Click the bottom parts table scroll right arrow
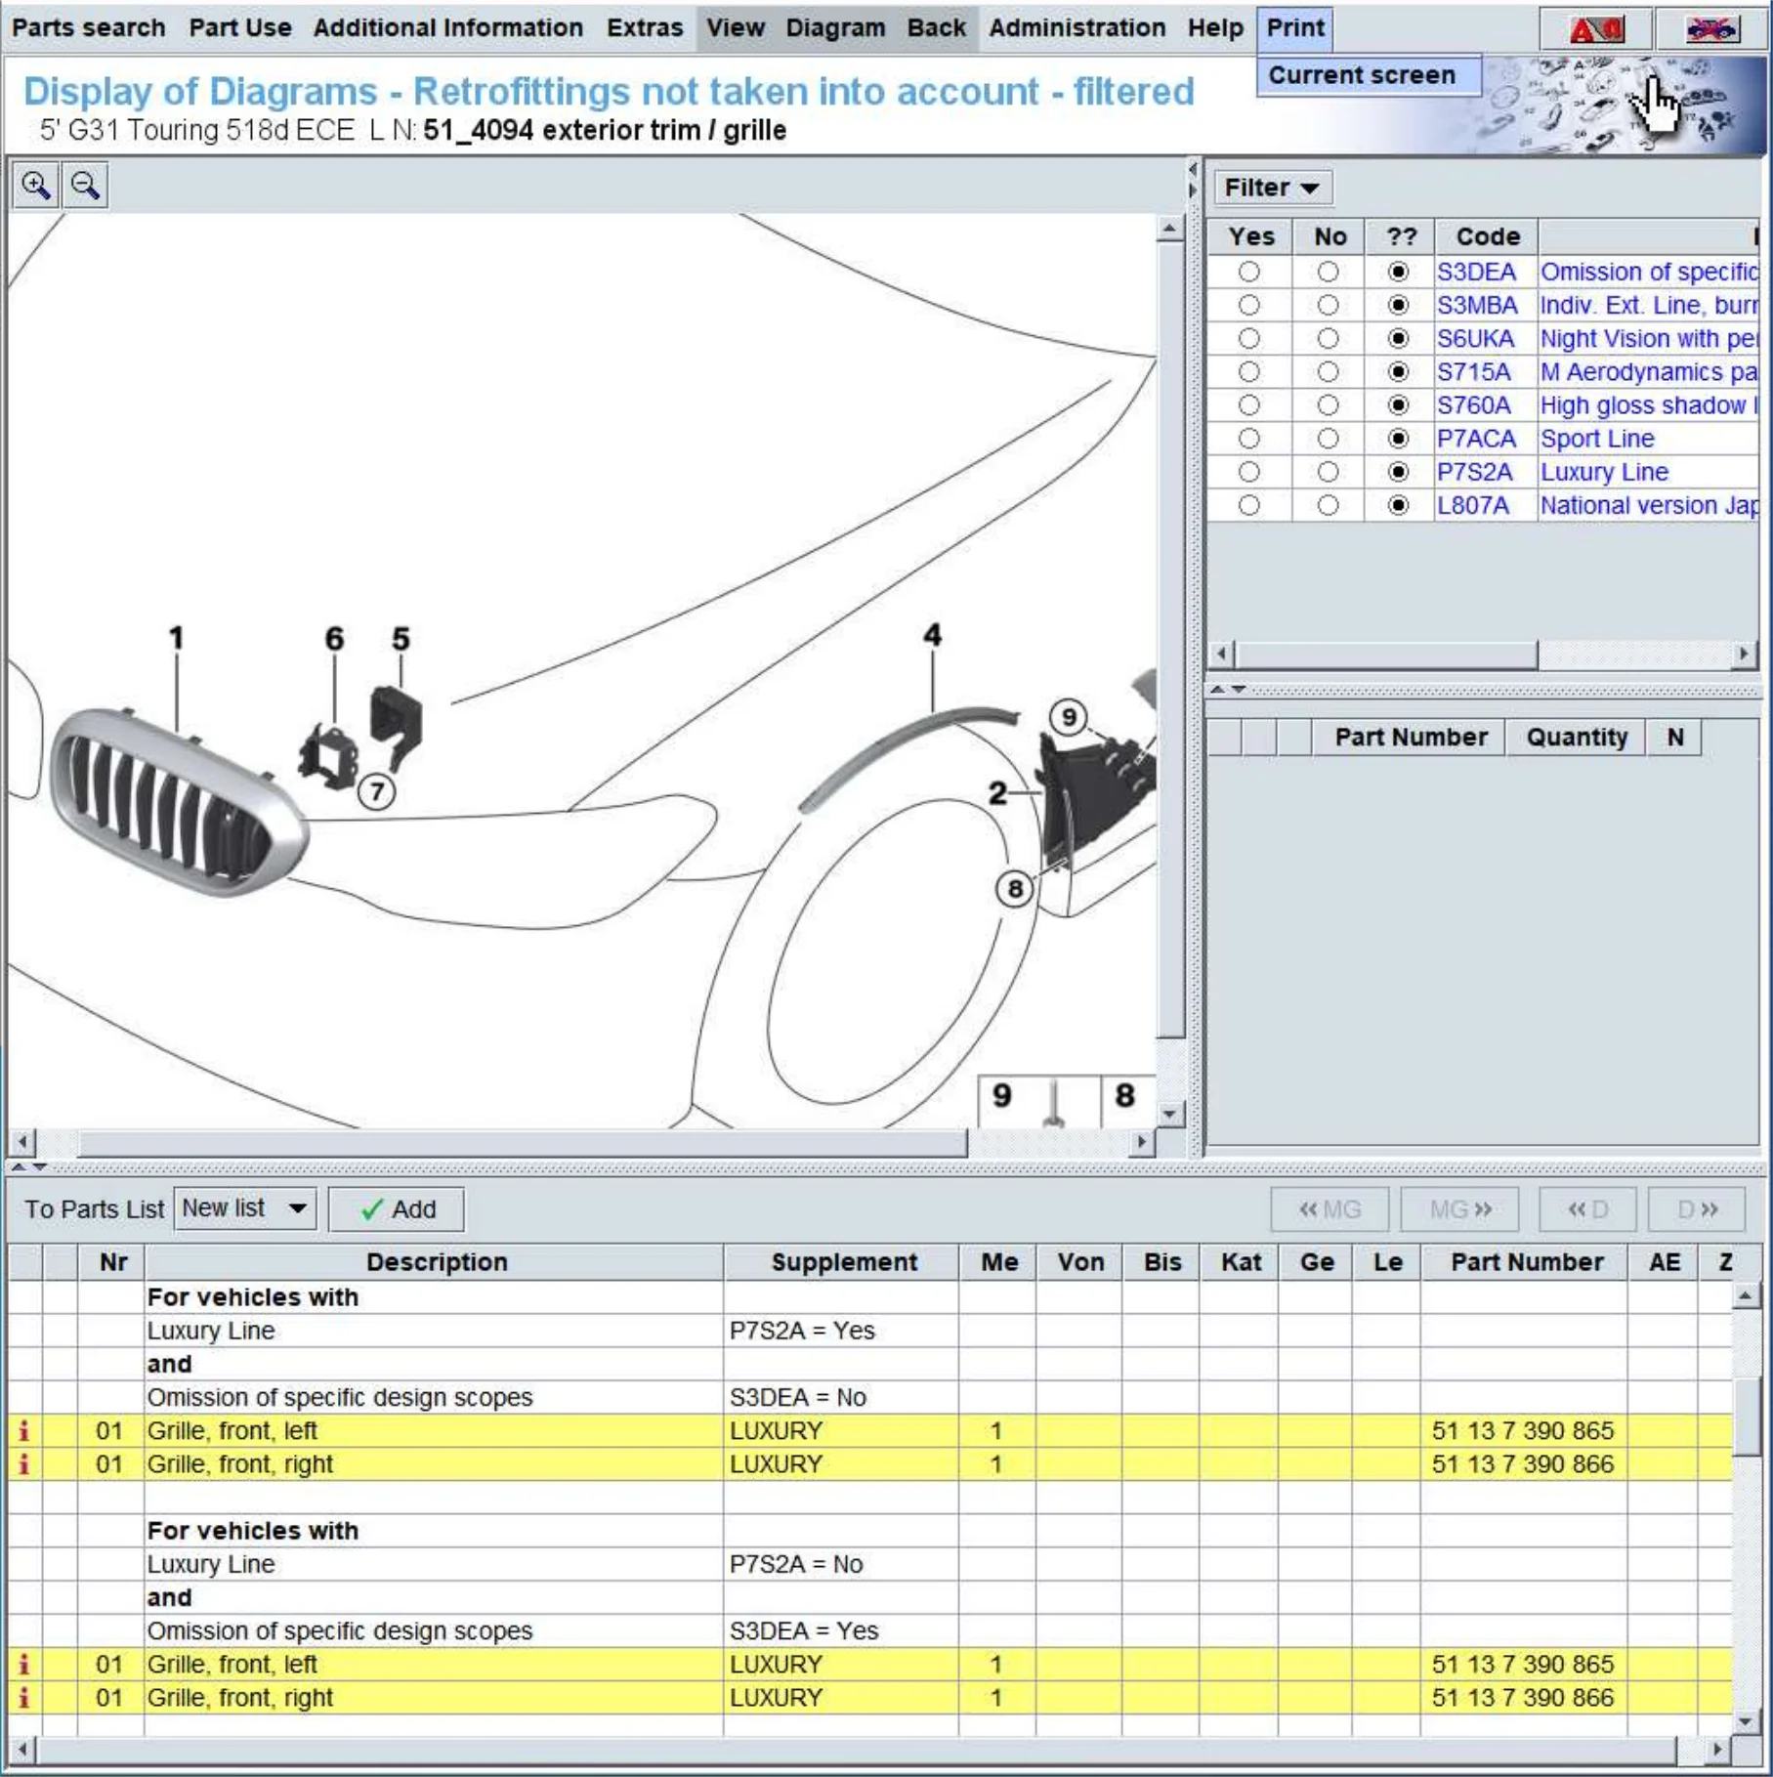This screenshot has width=1773, height=1777. 1719,1749
